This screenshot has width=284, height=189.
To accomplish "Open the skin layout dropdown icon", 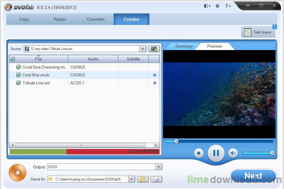I will tap(207, 6).
